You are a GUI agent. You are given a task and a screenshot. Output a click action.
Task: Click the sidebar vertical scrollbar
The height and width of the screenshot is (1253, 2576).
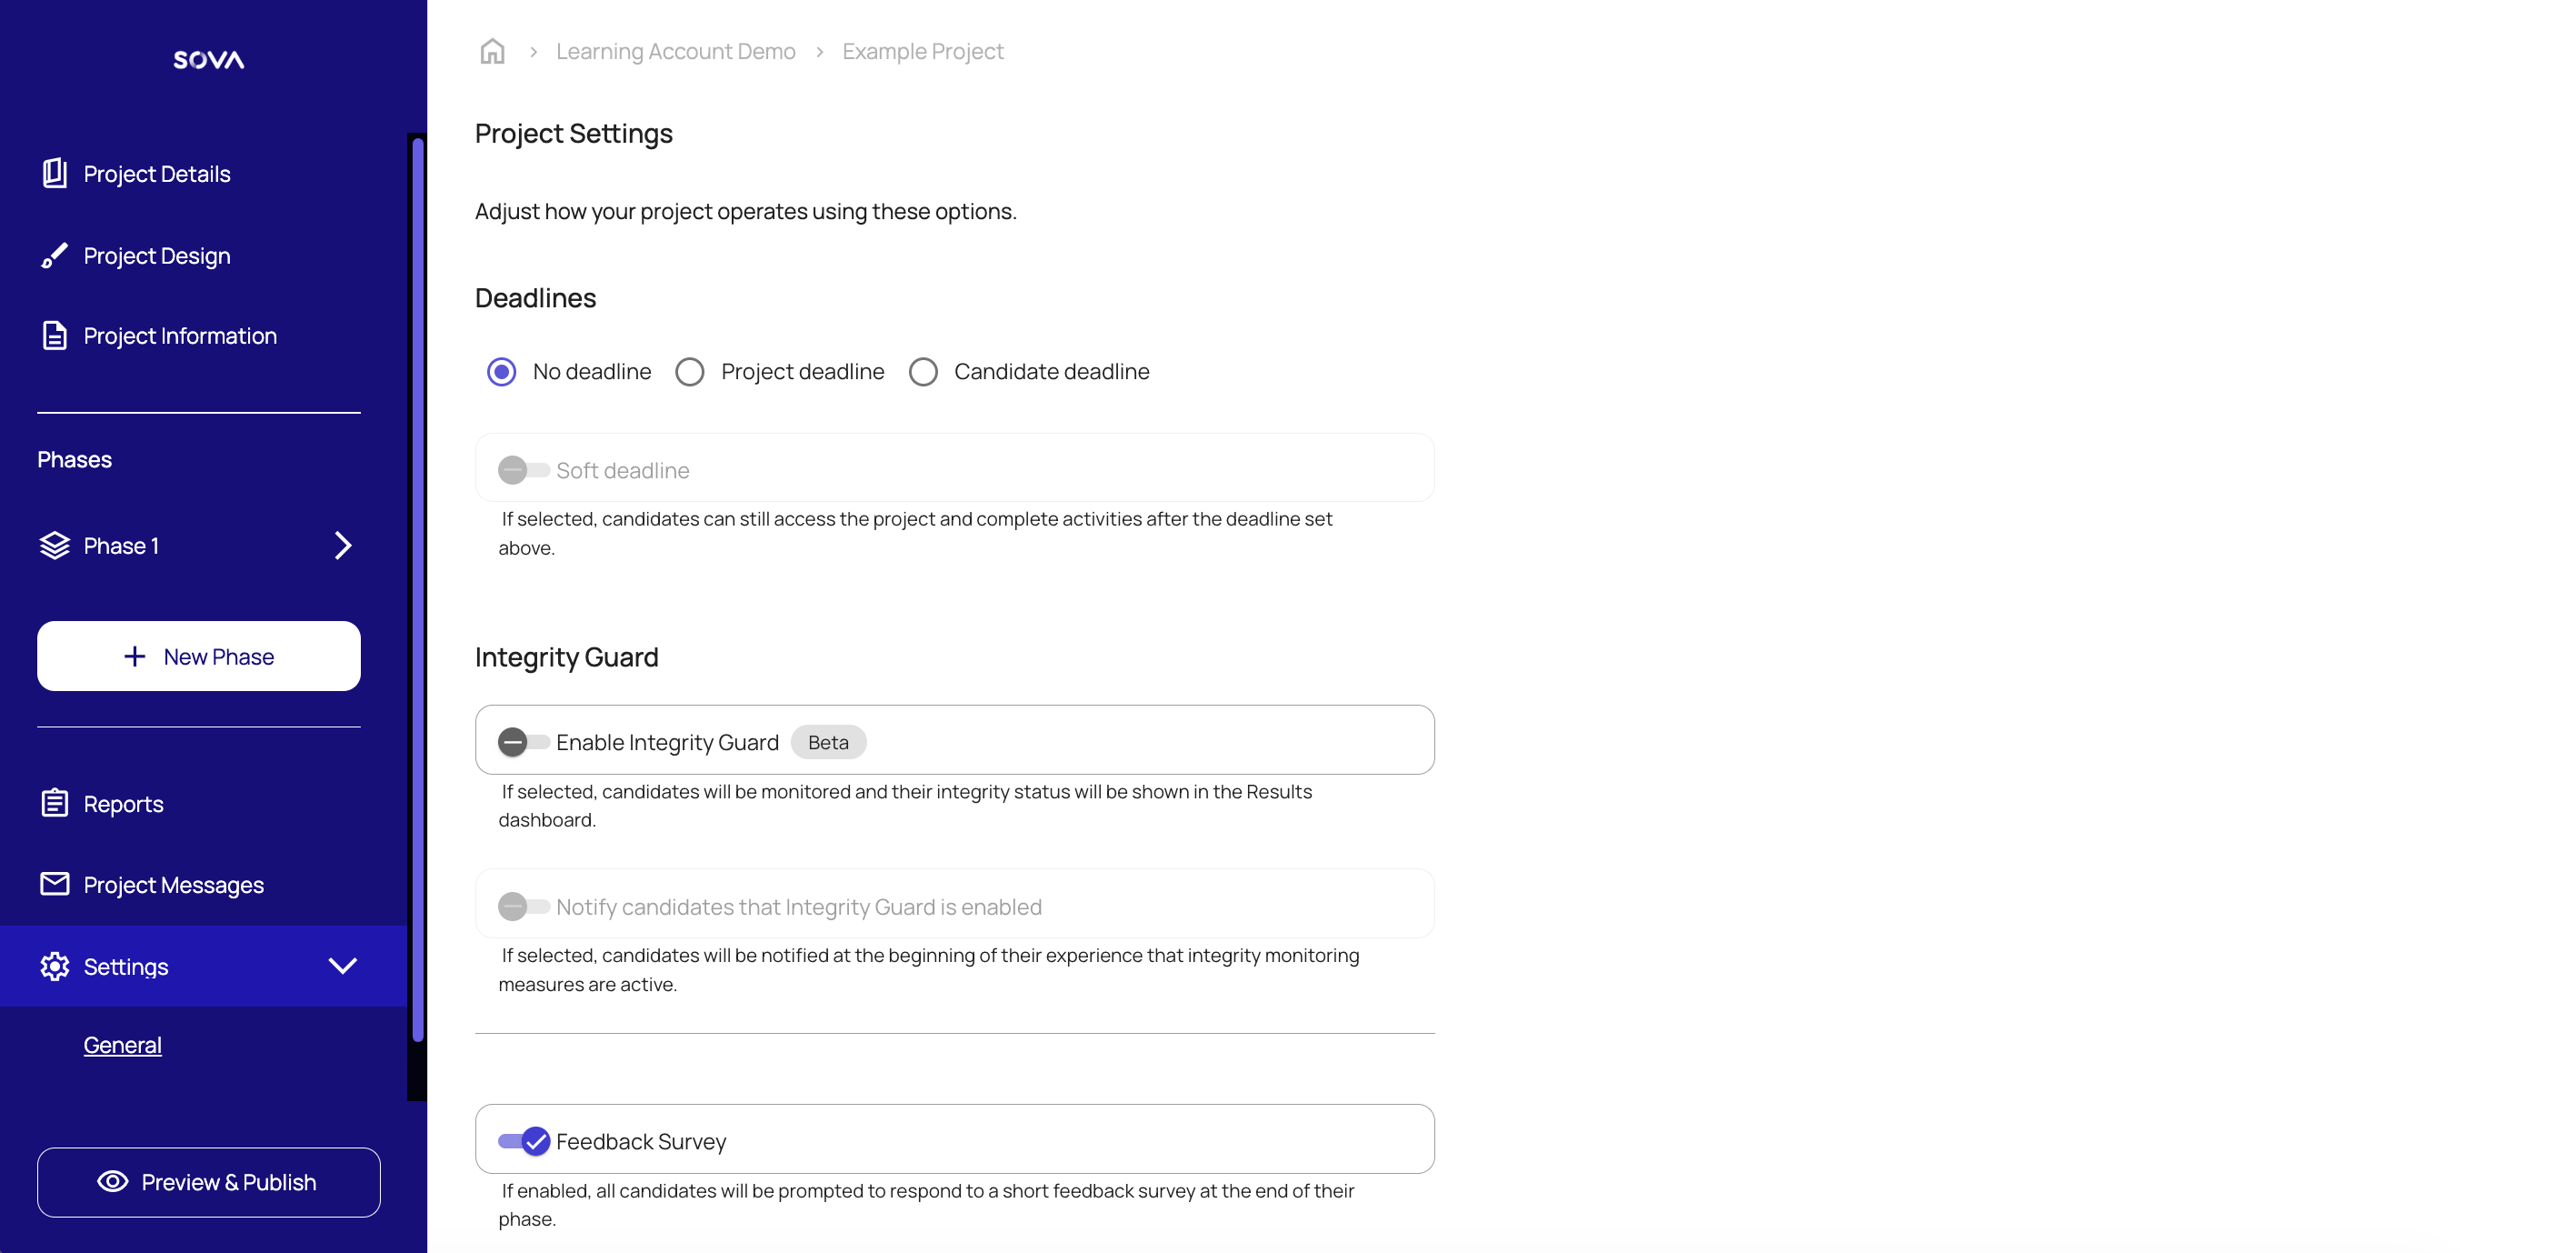tap(418, 590)
